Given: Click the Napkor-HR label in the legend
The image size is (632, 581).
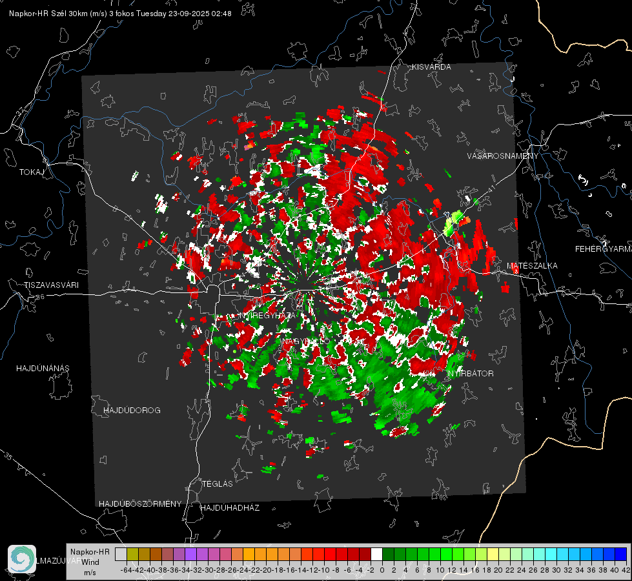Looking at the screenshot, I should coord(90,551).
